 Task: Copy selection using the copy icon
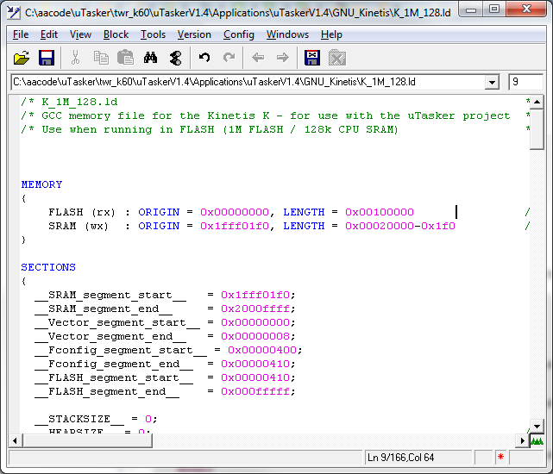coord(101,58)
